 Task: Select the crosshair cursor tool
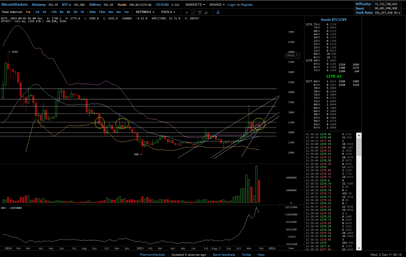[x=187, y=12]
